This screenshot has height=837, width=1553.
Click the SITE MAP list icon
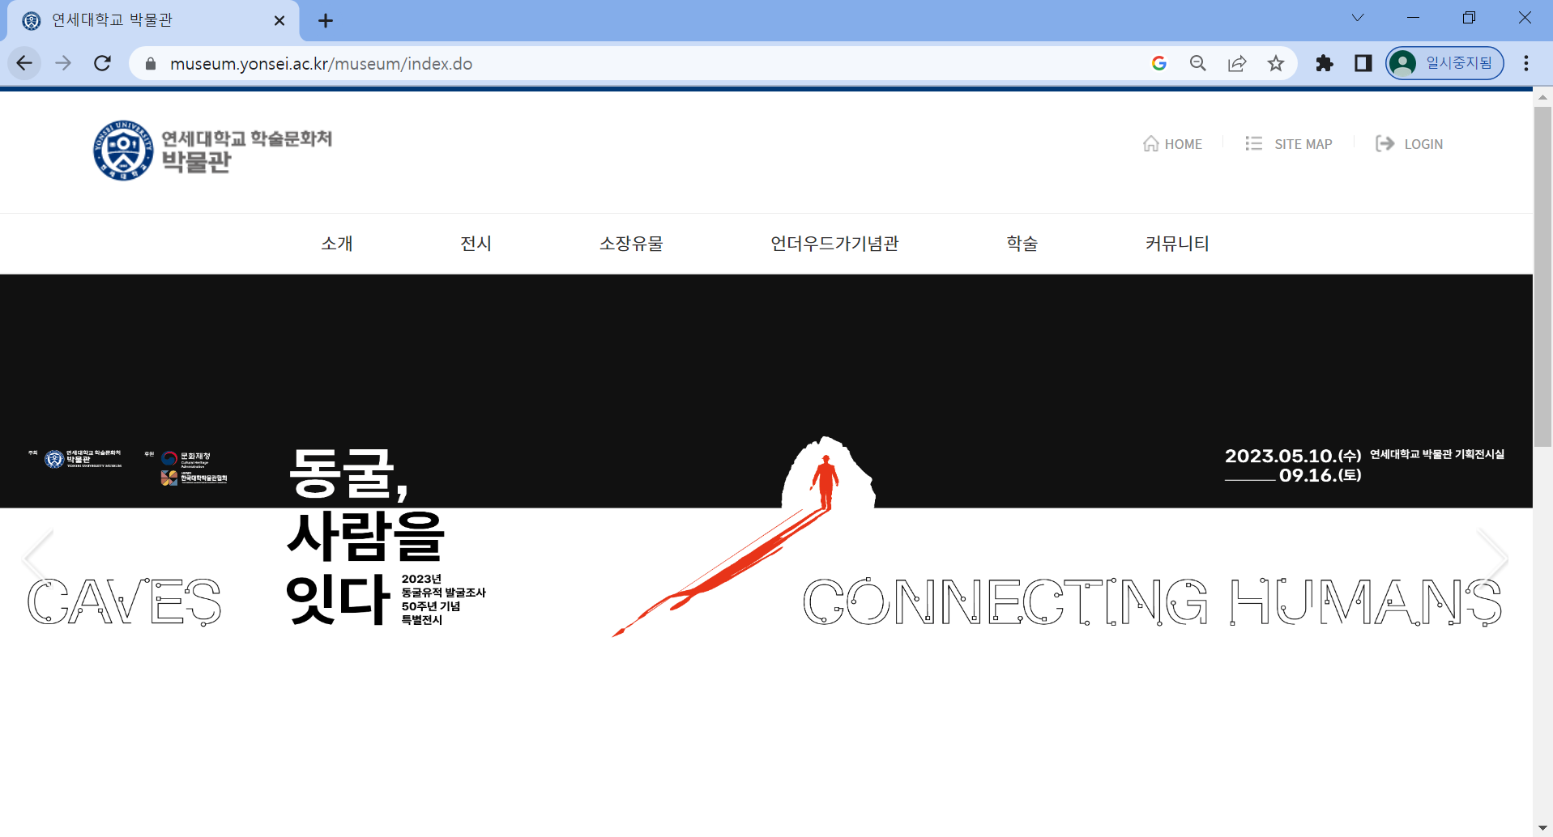tap(1254, 143)
